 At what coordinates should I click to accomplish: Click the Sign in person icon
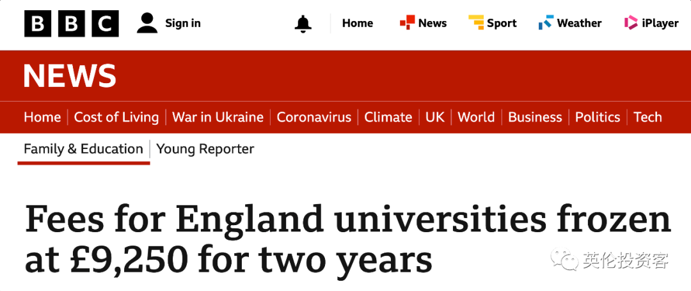(147, 23)
